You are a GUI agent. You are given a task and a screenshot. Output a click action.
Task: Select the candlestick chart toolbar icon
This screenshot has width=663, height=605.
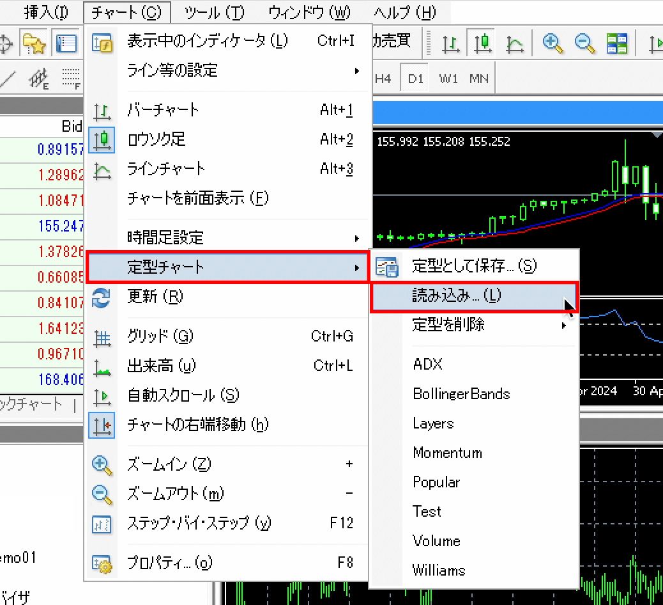[484, 43]
